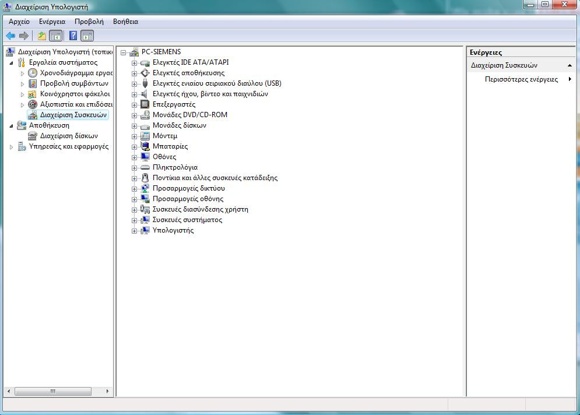Expand the Ελεγκτές IDE ATA/ATAPI node
The width and height of the screenshot is (580, 415).
pos(134,64)
